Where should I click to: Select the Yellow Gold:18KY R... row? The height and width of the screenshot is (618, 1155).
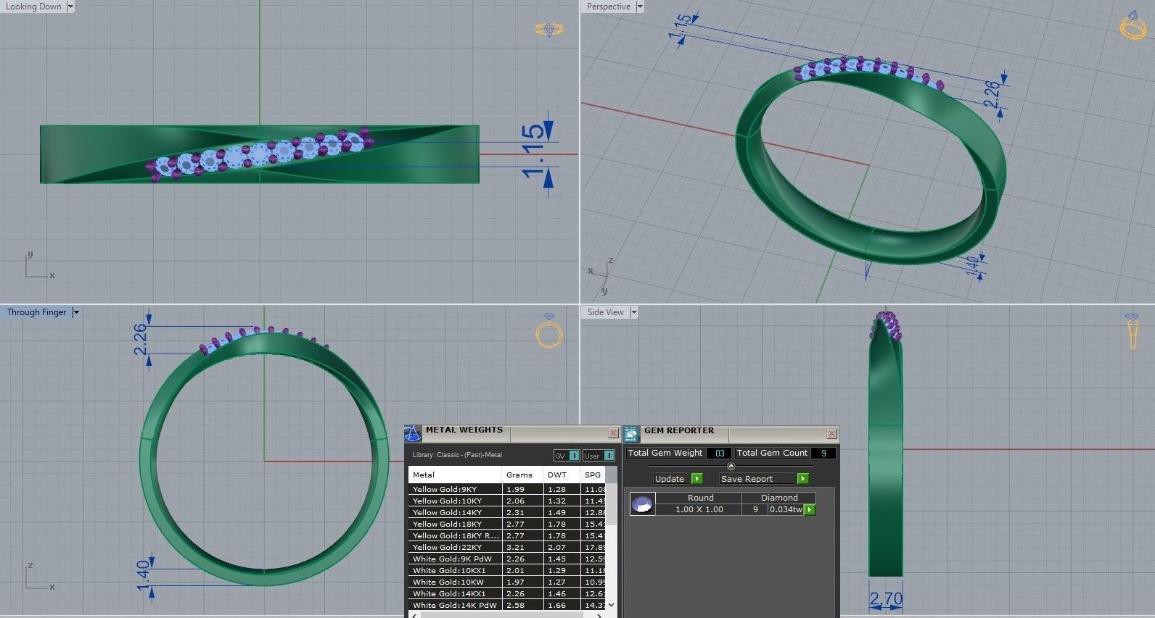click(x=507, y=535)
